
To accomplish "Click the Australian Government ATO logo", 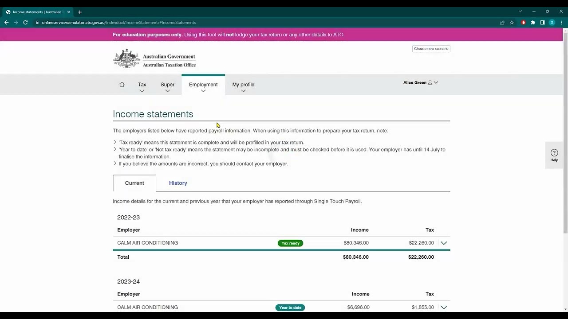I will pyautogui.click(x=154, y=58).
